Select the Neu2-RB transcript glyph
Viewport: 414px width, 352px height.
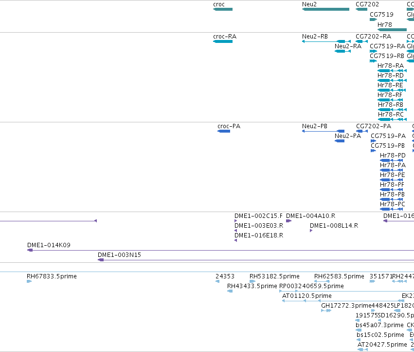(x=326, y=41)
